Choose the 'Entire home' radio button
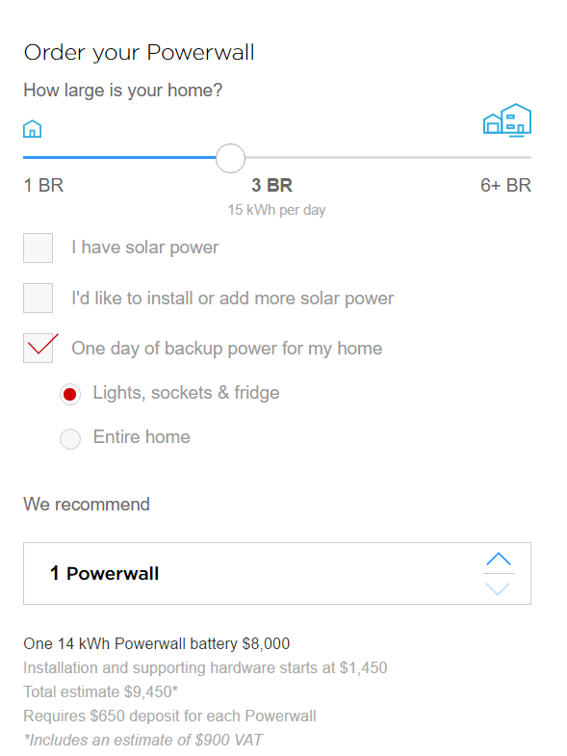Image resolution: width=567 pixels, height=756 pixels. point(70,439)
